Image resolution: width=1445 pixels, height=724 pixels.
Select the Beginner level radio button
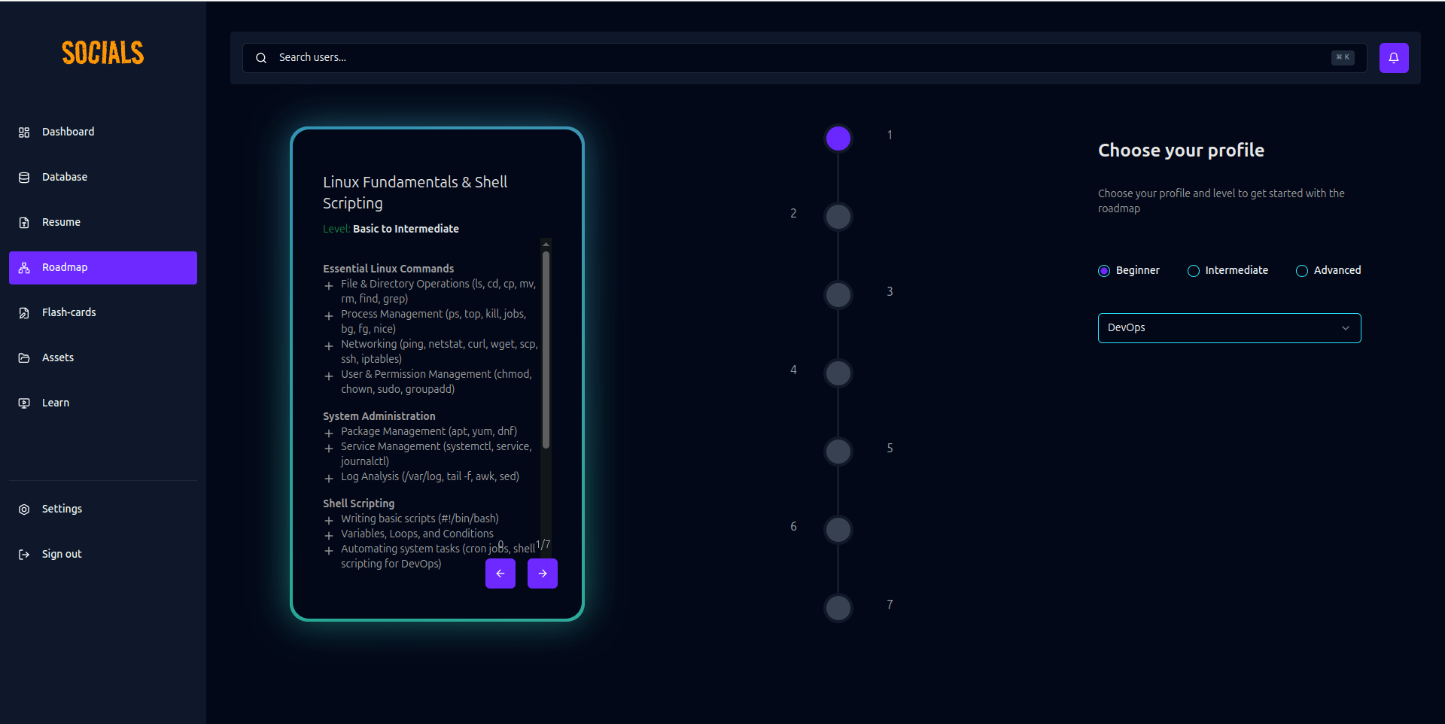click(x=1104, y=271)
